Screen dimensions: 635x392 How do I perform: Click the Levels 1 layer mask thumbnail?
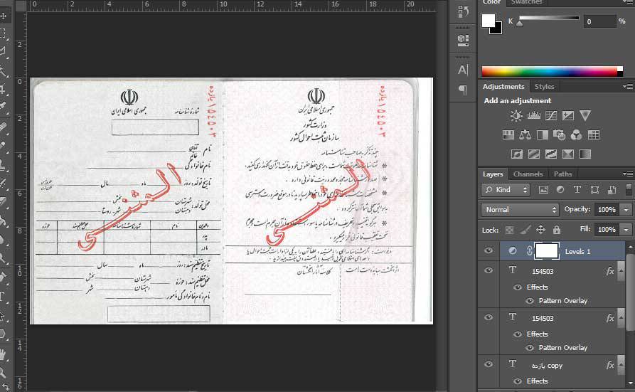click(547, 251)
